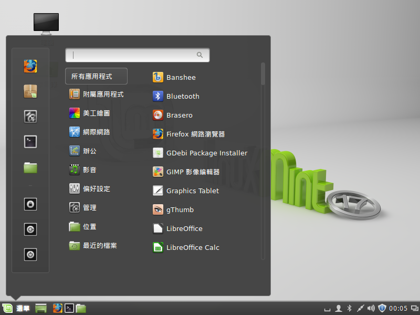Open the 美工繪圖 graphics category
420x315 pixels.
pos(96,113)
